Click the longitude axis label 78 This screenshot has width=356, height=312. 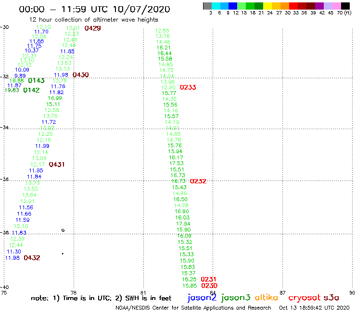click(x=74, y=293)
